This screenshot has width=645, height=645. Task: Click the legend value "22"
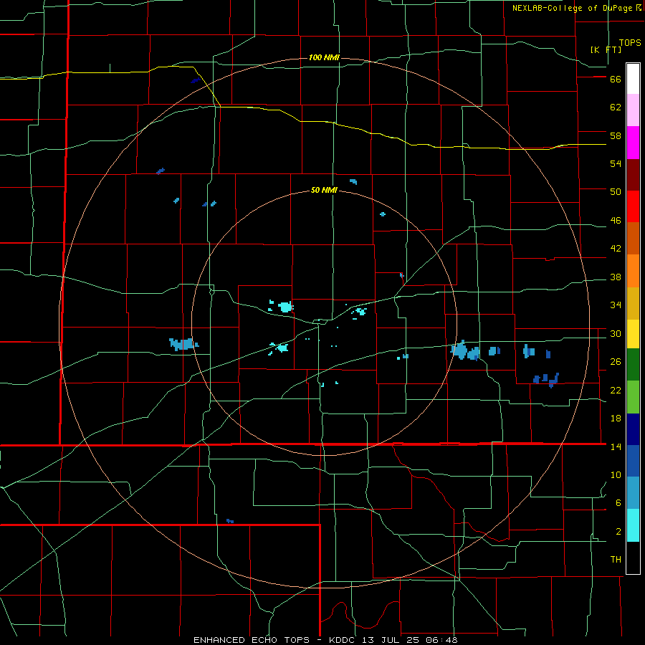pos(616,390)
